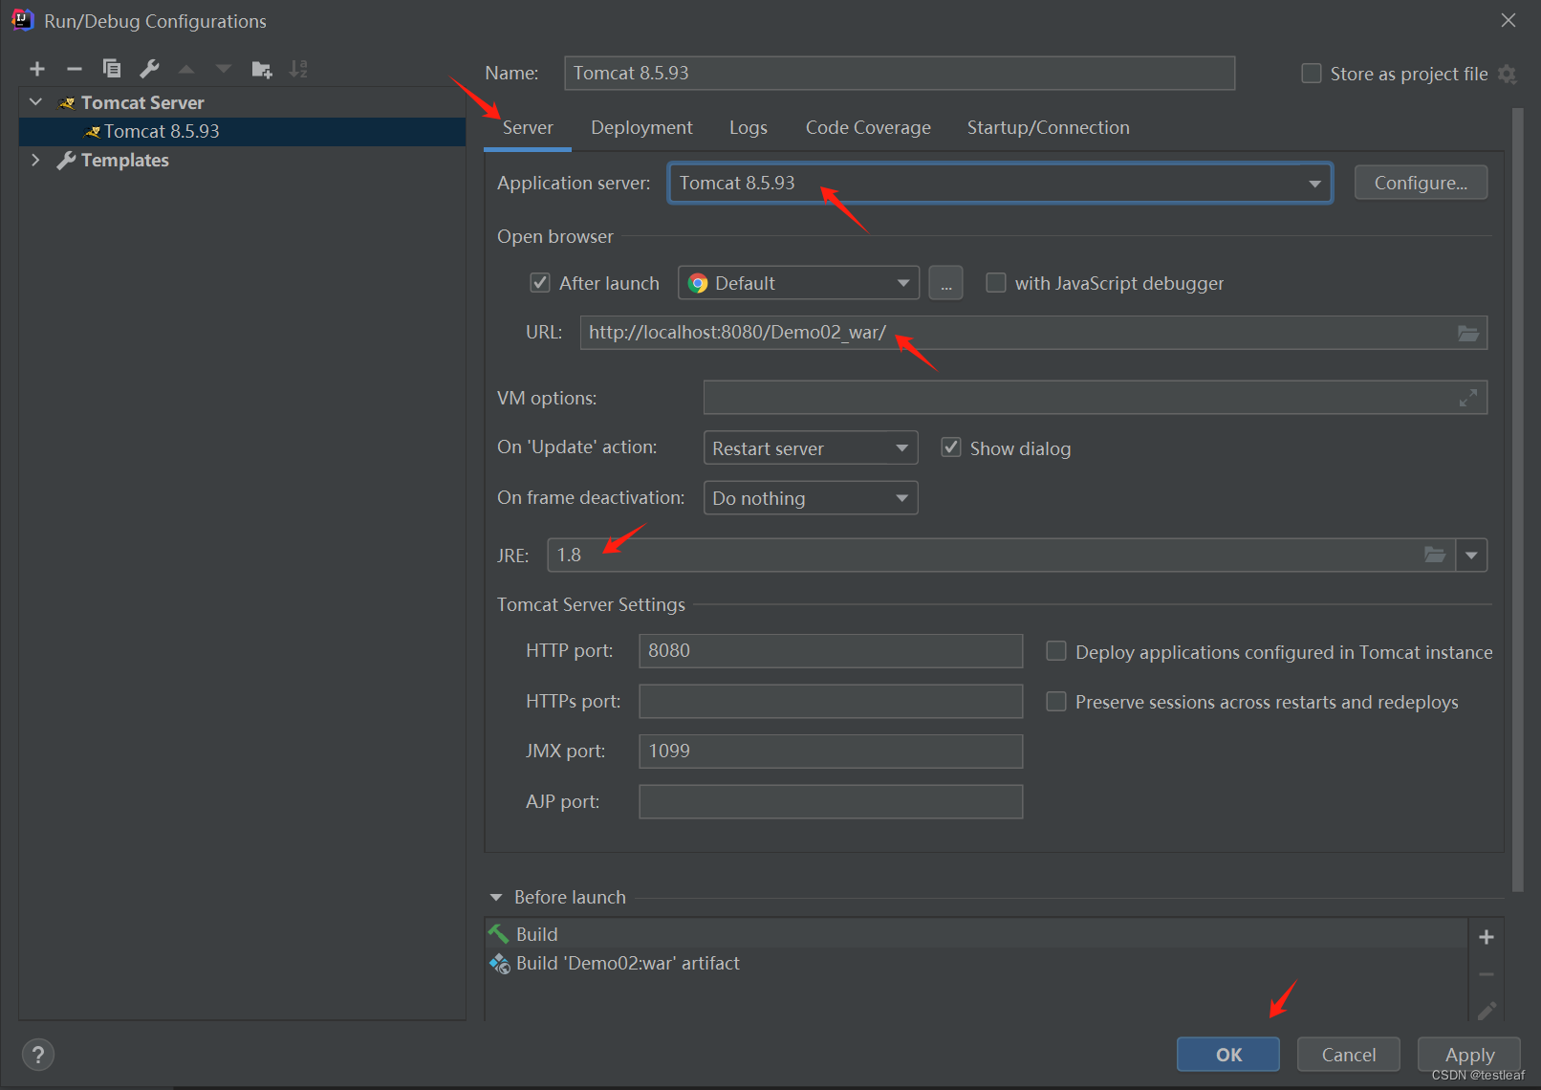Remove Before launch task minus icon
The width and height of the screenshot is (1541, 1090).
[1487, 974]
